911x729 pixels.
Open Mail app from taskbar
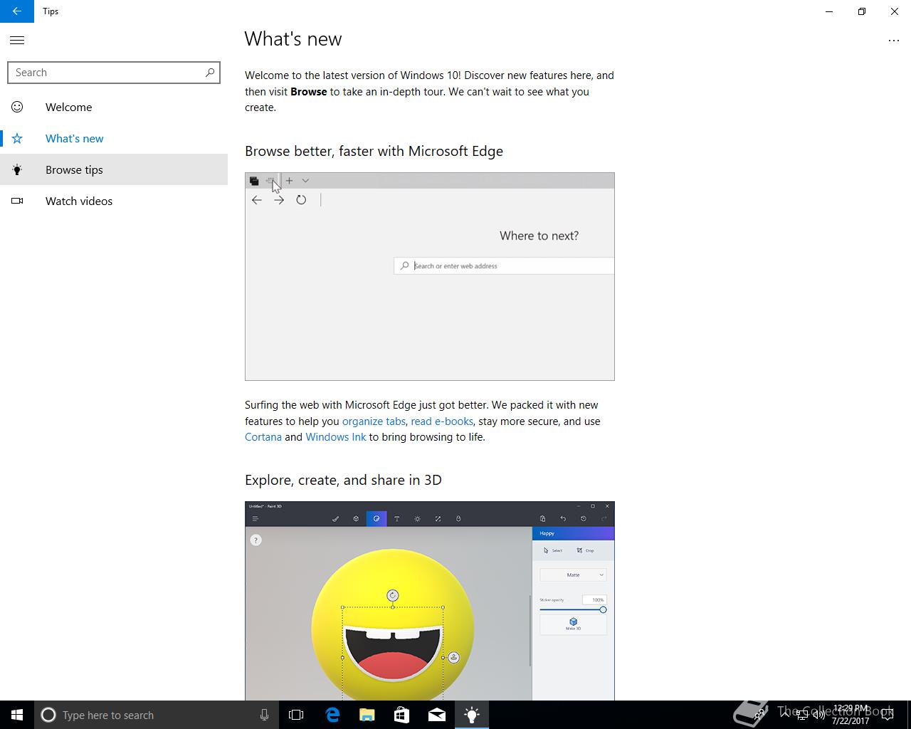coord(436,715)
